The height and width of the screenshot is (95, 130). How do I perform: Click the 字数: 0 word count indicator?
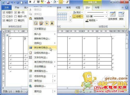(x=19, y=91)
